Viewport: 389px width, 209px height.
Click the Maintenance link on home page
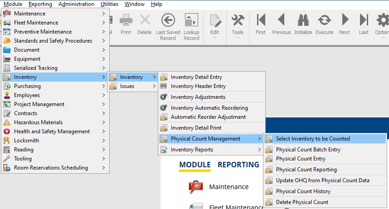tap(229, 187)
